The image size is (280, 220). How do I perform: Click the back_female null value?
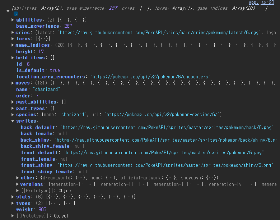click(62, 134)
